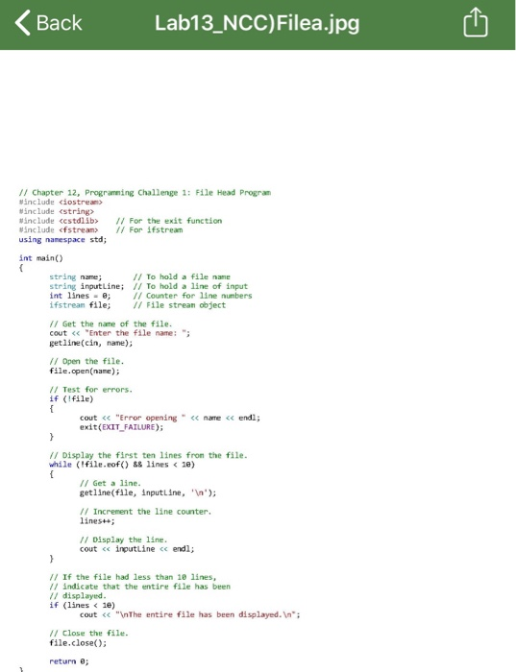Click the 'cout << inputLine << endl;' line
This screenshot has height=672, width=516.
coord(136,549)
